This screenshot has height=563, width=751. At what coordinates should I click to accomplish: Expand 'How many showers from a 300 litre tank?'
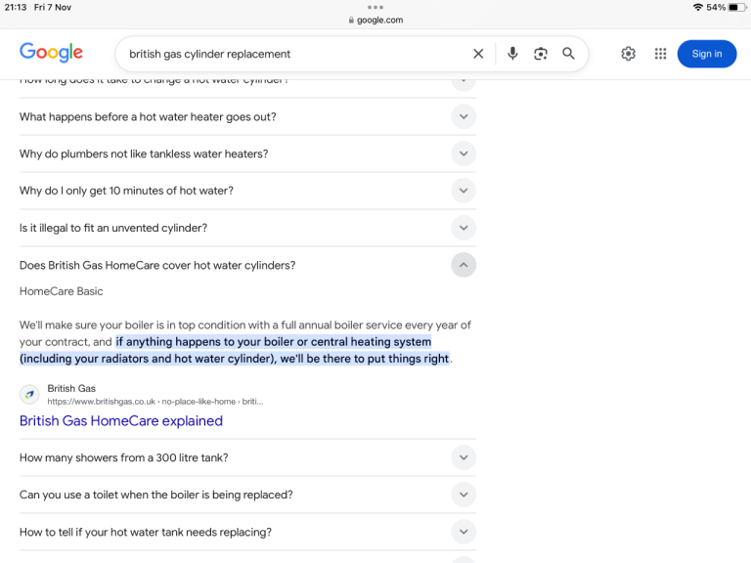[x=464, y=458]
